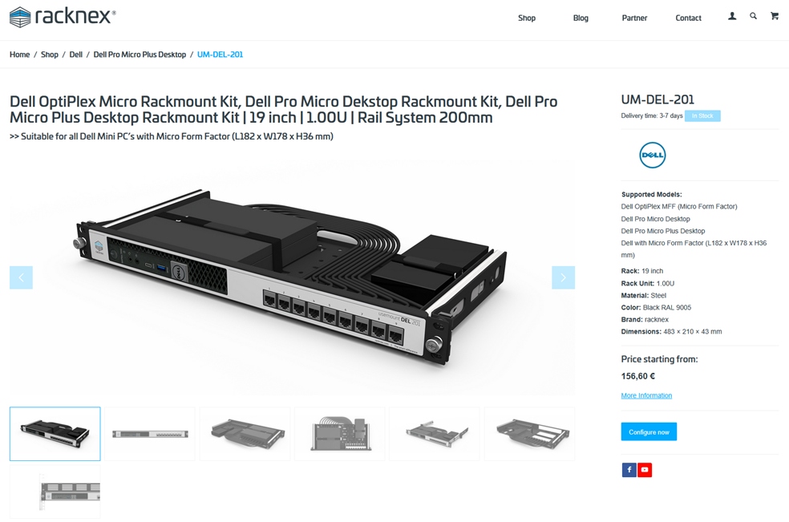Image resolution: width=789 pixels, height=522 pixels.
Task: Select the last thumbnail in second row
Action: coord(55,492)
